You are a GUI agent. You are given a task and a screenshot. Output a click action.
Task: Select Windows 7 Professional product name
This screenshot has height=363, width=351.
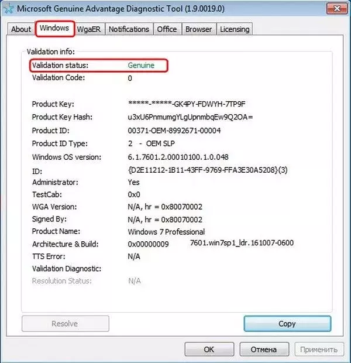(166, 232)
